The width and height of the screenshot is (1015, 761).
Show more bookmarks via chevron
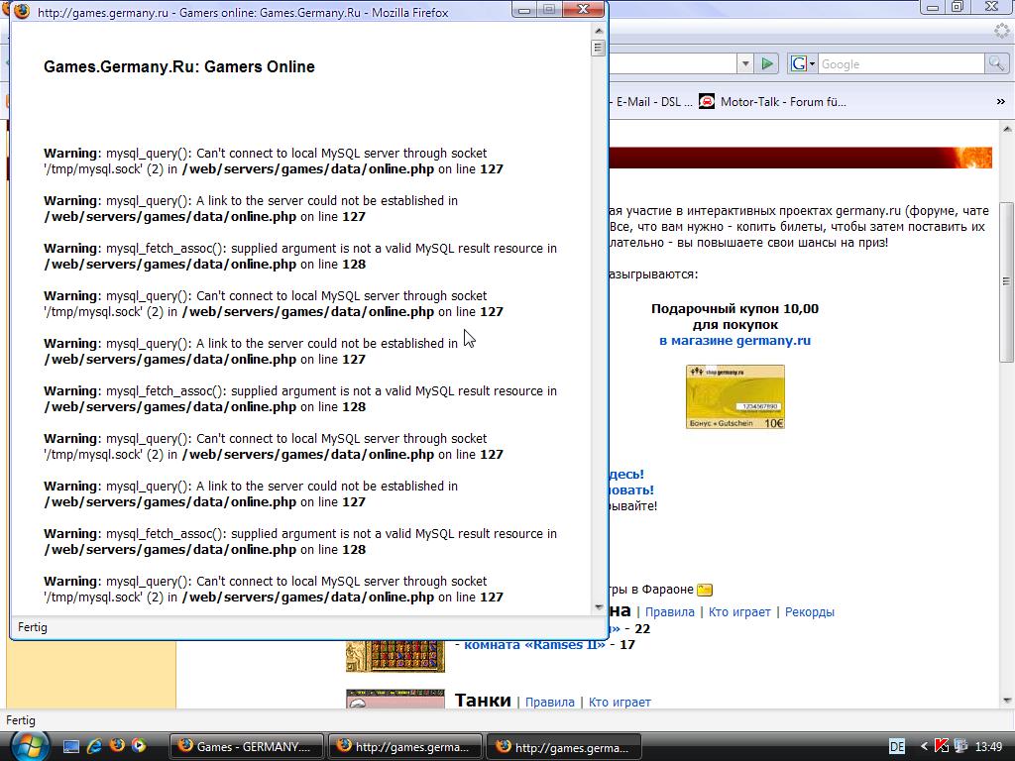click(x=1000, y=101)
